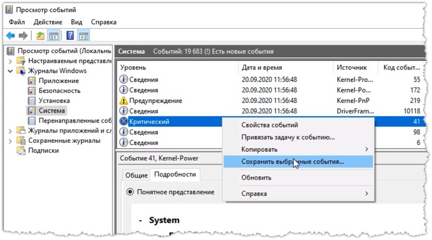432x240 pixels.
Task: Click the warning icon for Kernel-PnP event
Action: (124, 100)
